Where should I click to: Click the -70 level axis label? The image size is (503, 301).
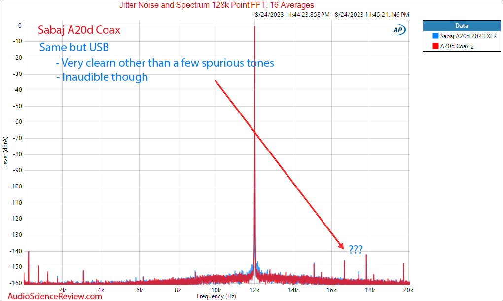click(17, 138)
